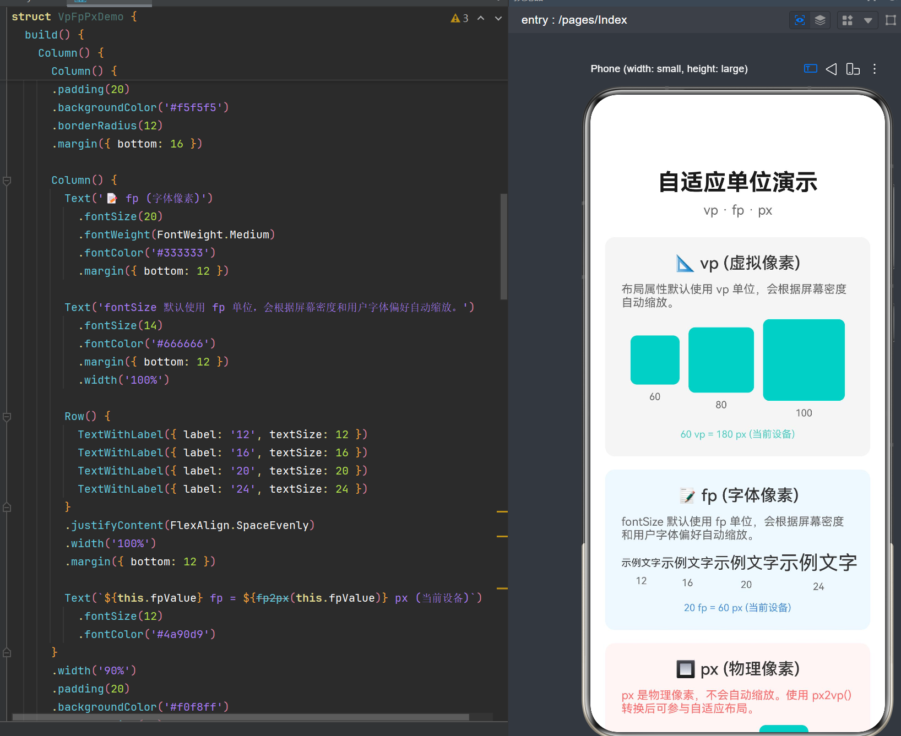Image resolution: width=901 pixels, height=736 pixels.
Task: Click the fold end marker after Column closing brace
Action: [7, 652]
